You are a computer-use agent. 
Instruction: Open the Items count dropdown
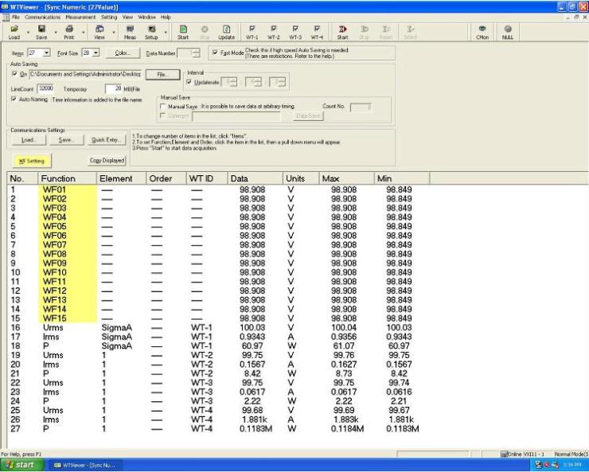(x=46, y=53)
